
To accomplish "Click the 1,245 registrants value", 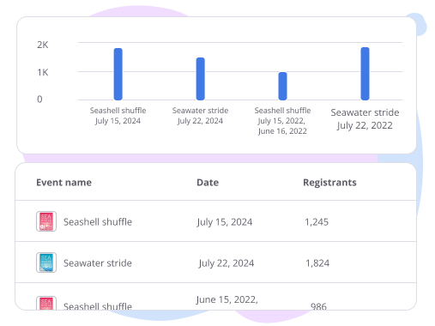I will 317,222.
